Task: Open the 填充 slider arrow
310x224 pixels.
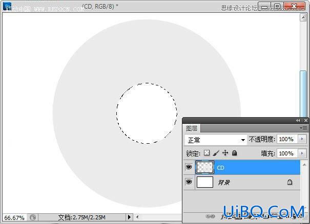Action: point(302,153)
